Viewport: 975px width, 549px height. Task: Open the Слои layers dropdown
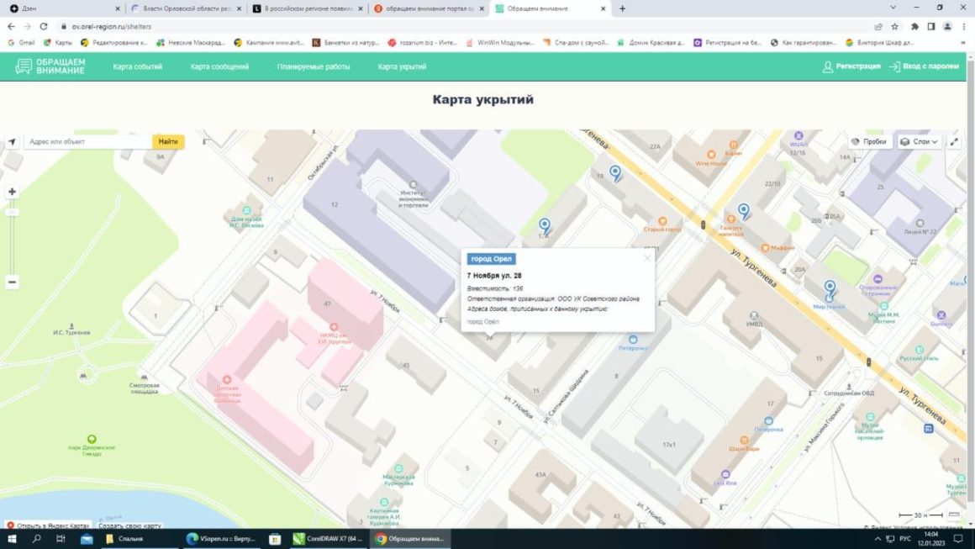pos(919,142)
